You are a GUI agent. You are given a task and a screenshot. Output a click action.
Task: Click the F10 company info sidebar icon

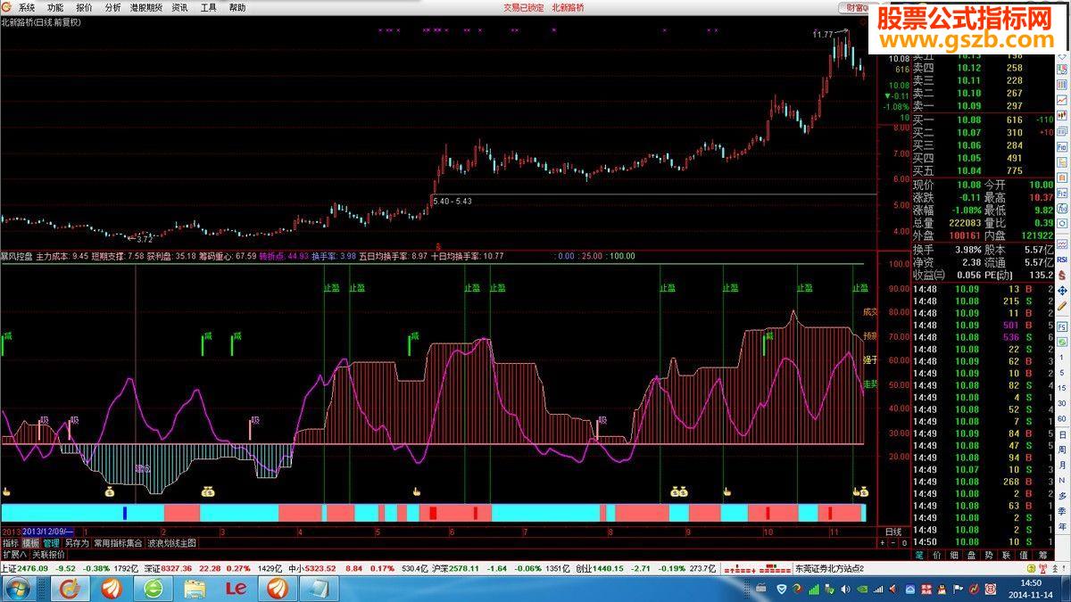click(1062, 145)
